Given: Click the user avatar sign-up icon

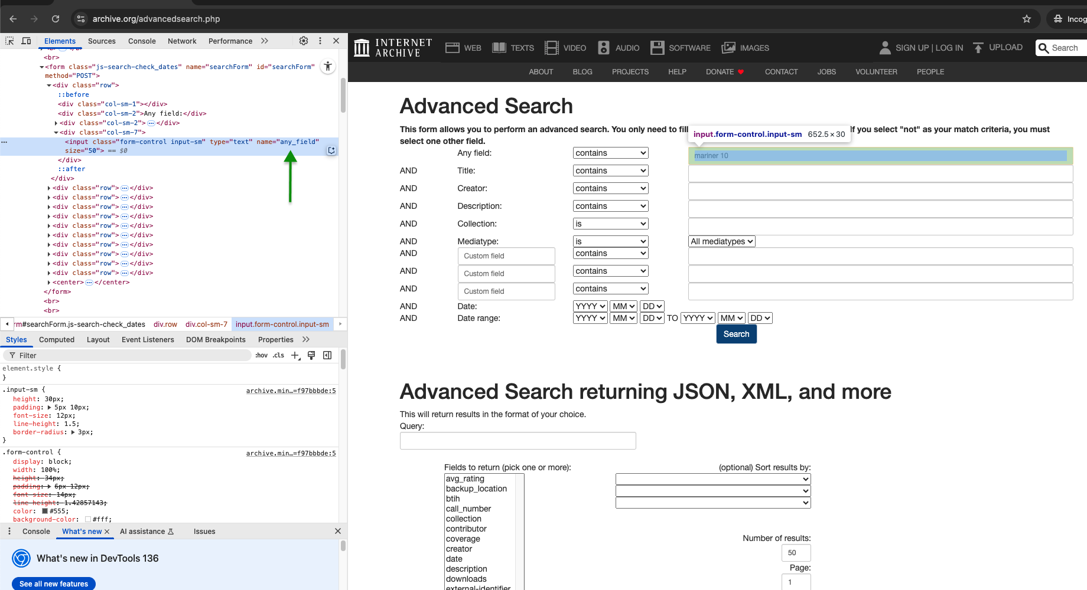Looking at the screenshot, I should point(885,48).
